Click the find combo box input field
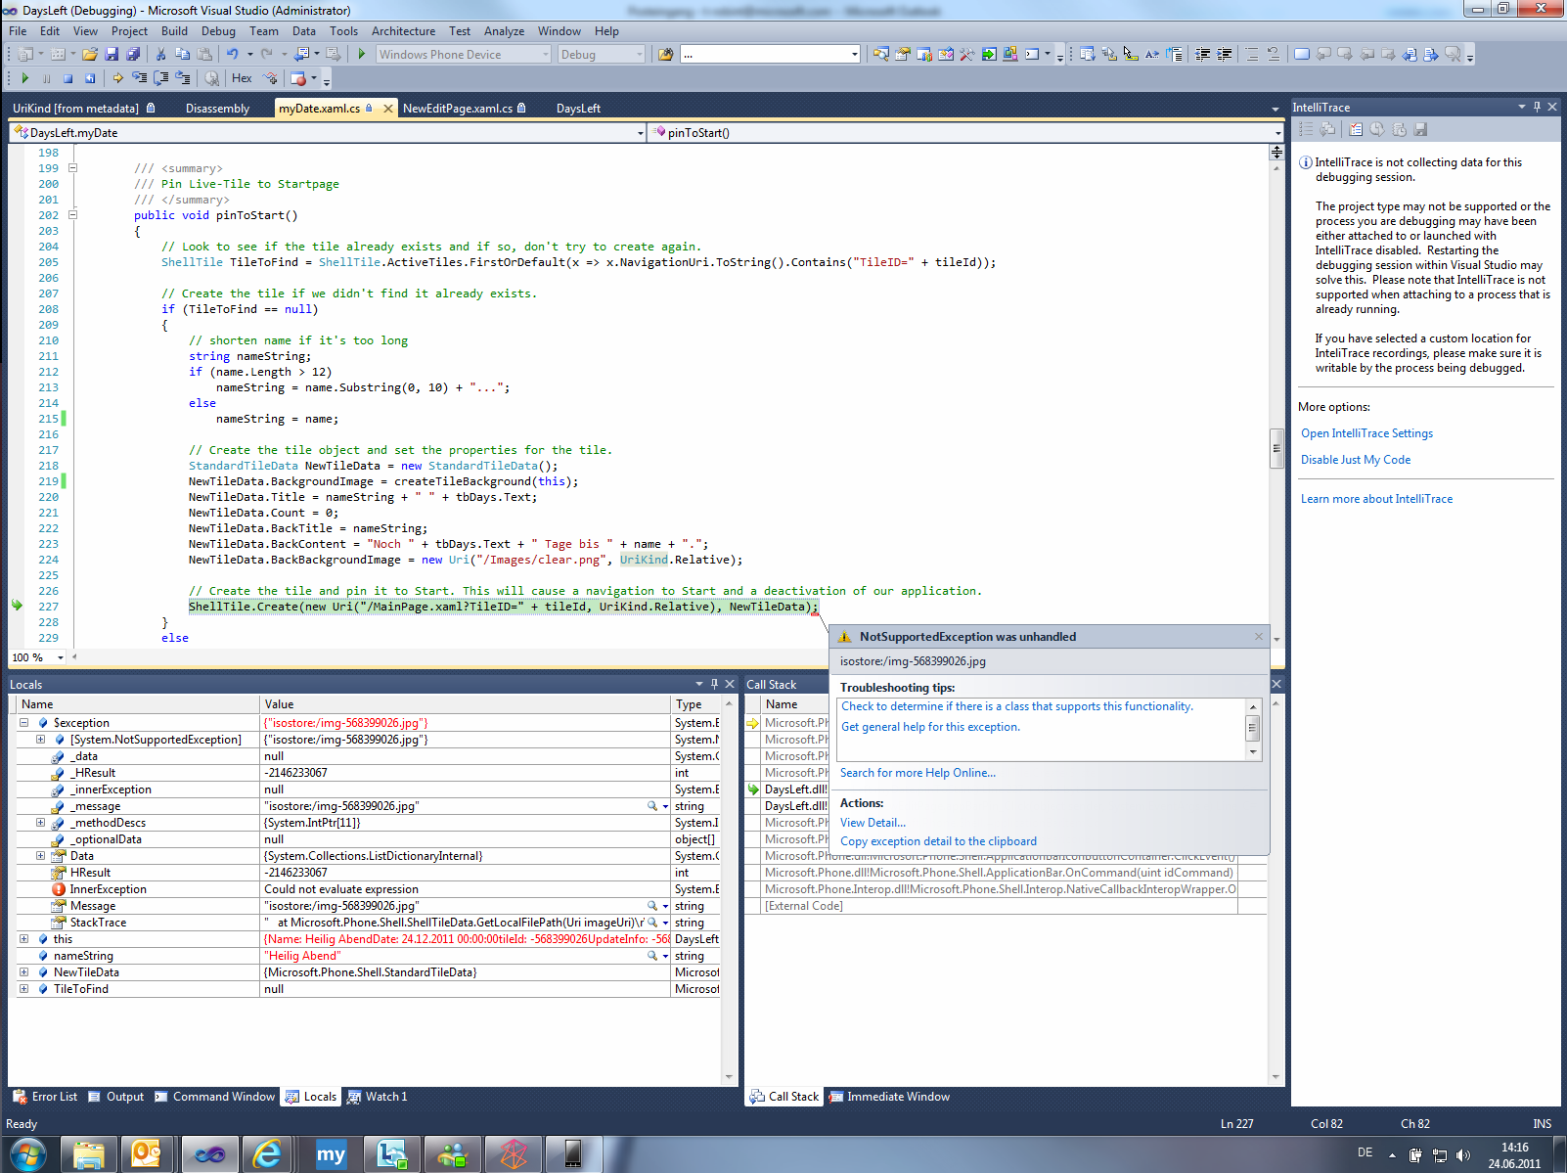 click(764, 54)
